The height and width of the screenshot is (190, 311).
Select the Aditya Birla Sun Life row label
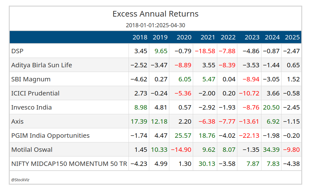pyautogui.click(x=42, y=65)
